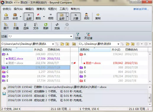Screen dimensions: 153x112
Task: Click the 复制 copy arrow button
Action: click(98, 17)
